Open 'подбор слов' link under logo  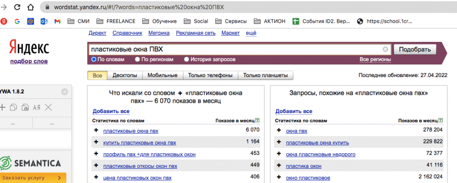(29, 61)
